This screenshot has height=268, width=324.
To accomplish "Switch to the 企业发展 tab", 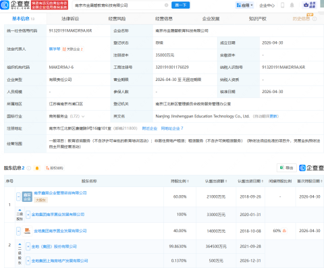I will pyautogui.click(x=211, y=19).
